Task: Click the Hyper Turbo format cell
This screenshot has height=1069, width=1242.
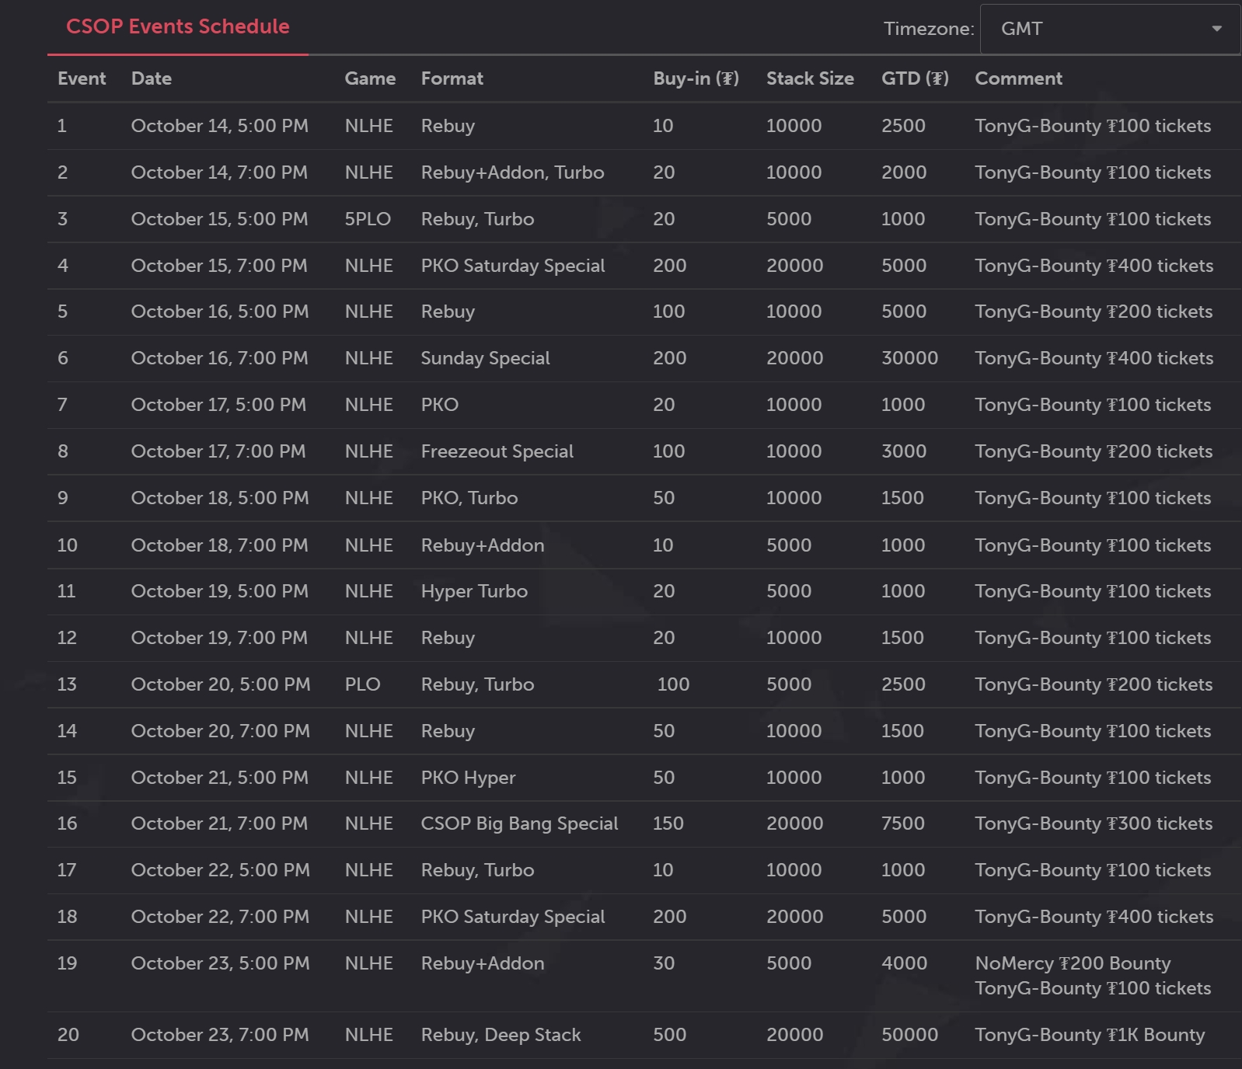Action: pos(474,591)
